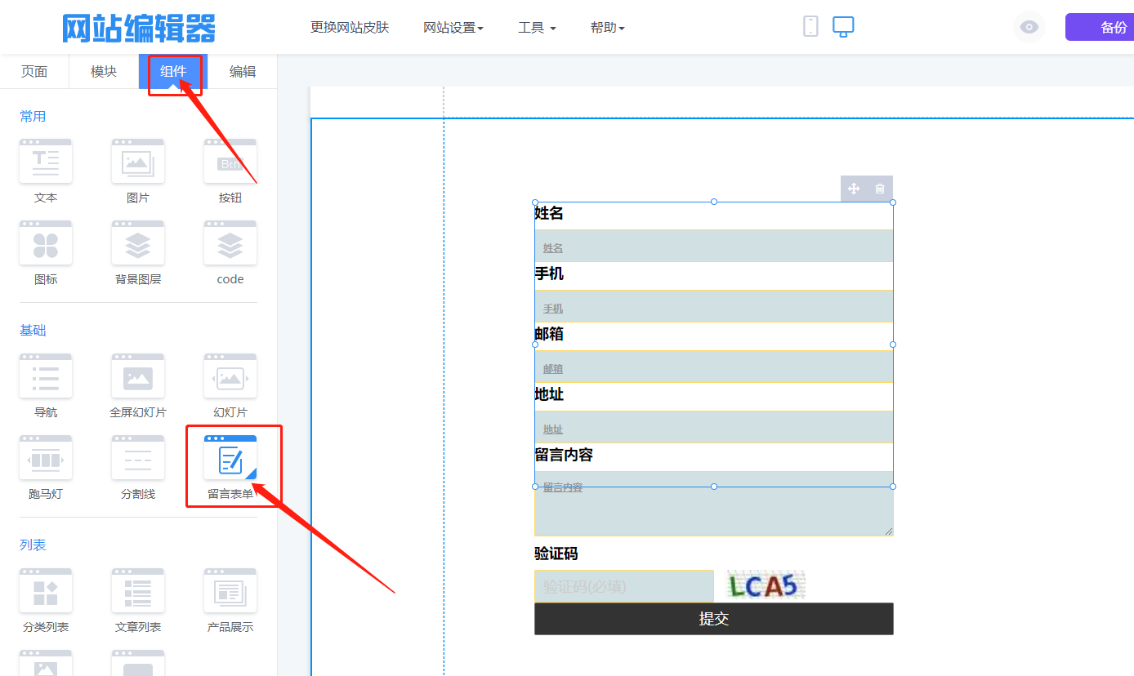Choose the 留言表单 message form component
Image resolution: width=1134 pixels, height=676 pixels.
[x=230, y=458]
